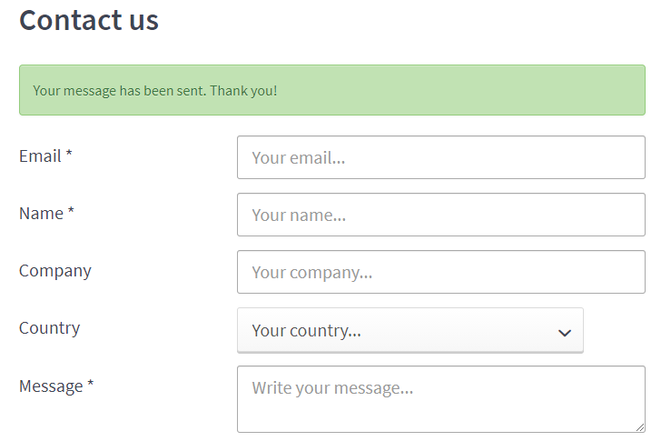Screen dimensions: 671x441
Task: Click the Company input box
Action: pos(440,272)
